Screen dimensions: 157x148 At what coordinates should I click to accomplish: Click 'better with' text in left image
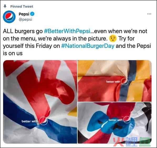(x=29, y=121)
